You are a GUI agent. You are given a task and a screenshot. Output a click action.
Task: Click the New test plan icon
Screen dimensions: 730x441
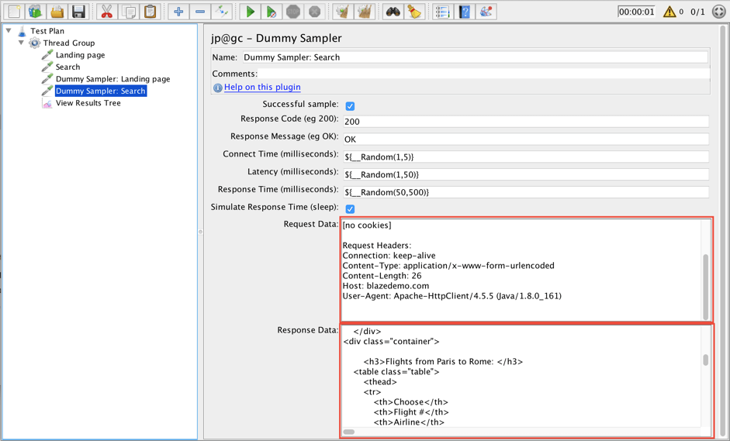(14, 11)
